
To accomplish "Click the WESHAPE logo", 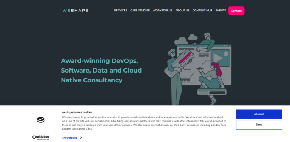I will point(75,11).
